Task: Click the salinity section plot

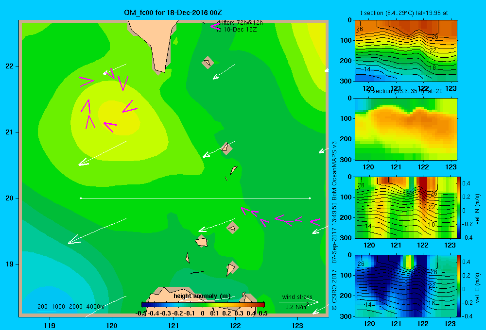Action: 406,129
